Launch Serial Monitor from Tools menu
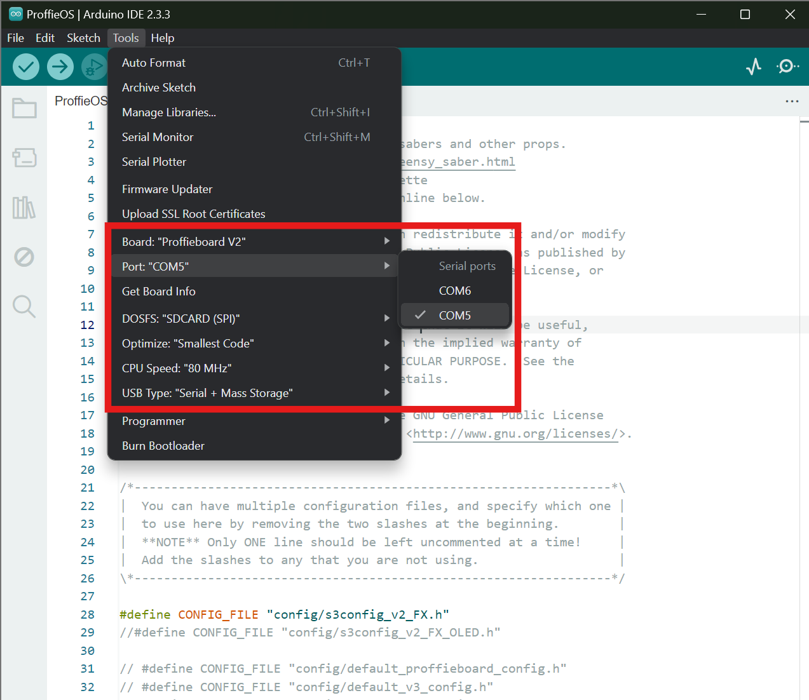Viewport: 809px width, 700px height. coord(254,137)
